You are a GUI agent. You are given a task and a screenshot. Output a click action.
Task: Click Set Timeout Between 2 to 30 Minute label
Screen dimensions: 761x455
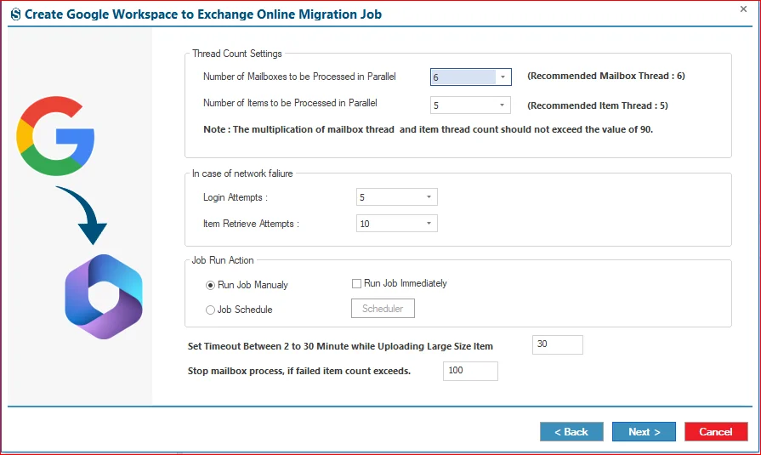(340, 346)
